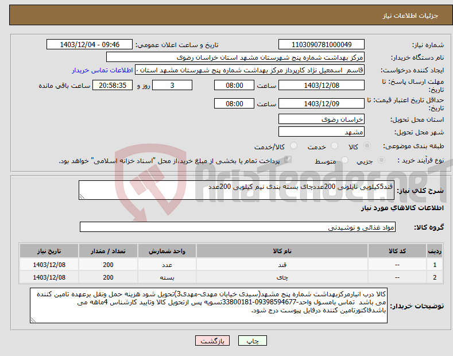The image size is (453, 356).
Task: Click the نام دستگاه خریدار field
Action: (x=235, y=57)
